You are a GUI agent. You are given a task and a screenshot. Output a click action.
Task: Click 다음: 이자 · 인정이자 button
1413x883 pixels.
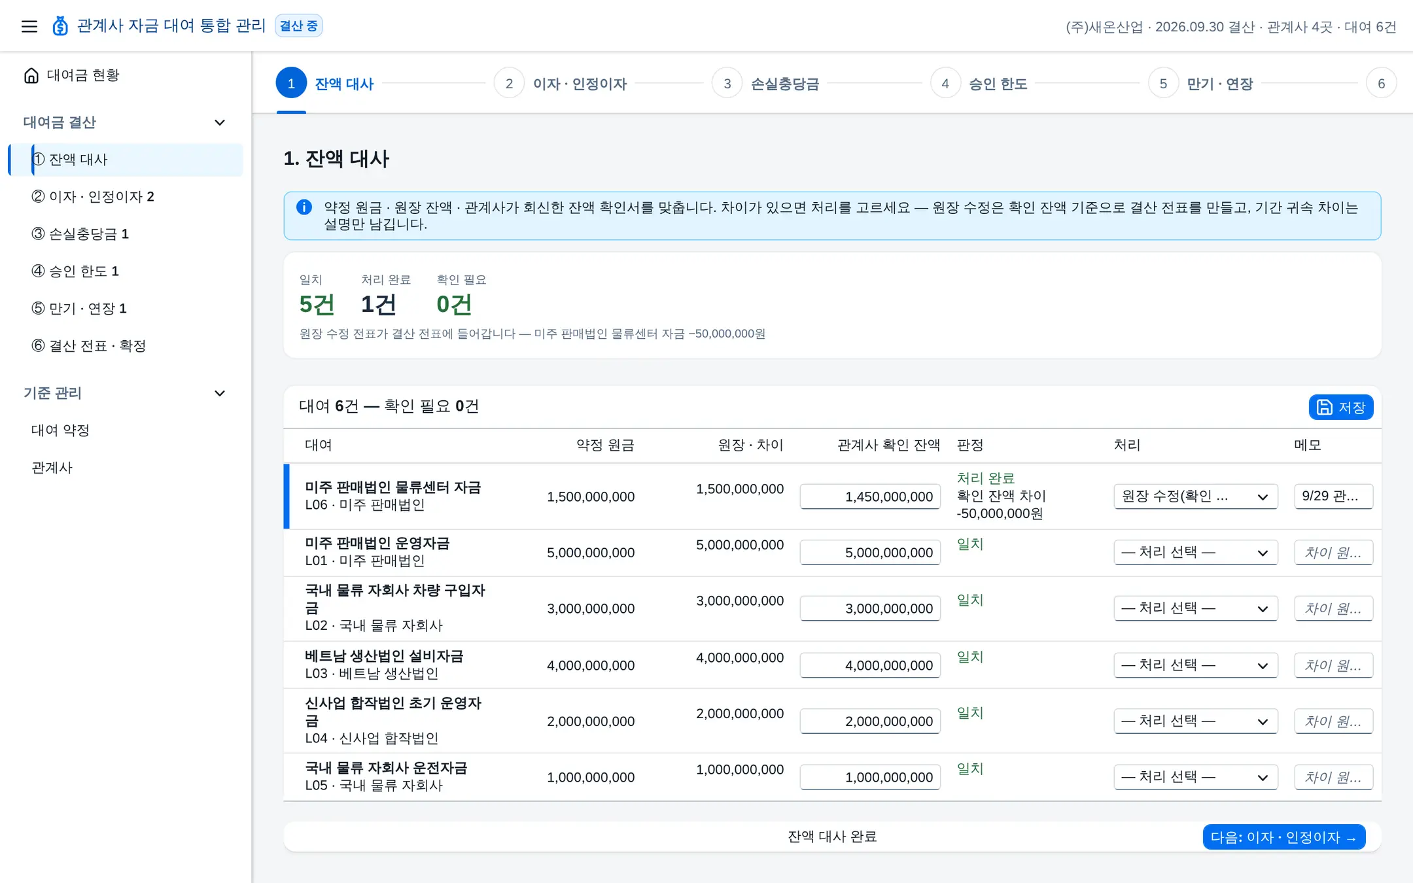(x=1283, y=837)
